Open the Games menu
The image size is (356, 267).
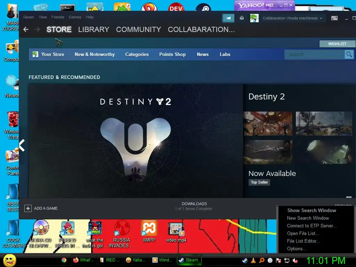75,17
